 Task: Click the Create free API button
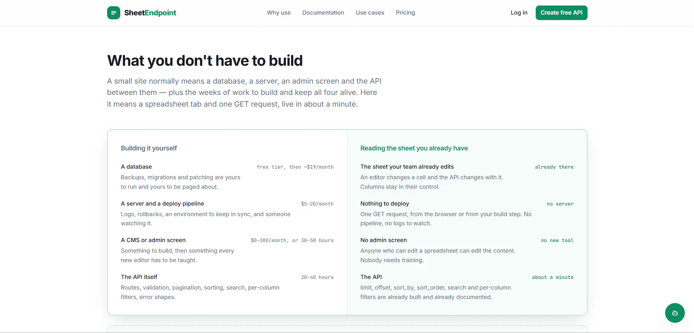pos(561,13)
